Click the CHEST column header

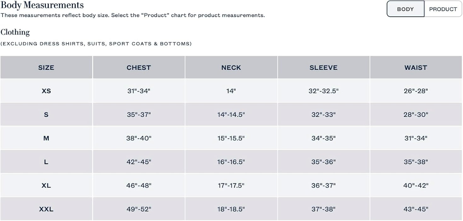coord(139,68)
